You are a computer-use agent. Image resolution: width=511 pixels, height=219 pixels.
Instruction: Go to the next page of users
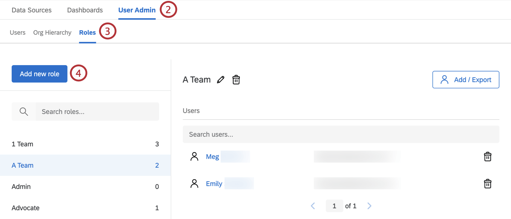(x=369, y=206)
